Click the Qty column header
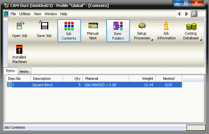This screenshot has height=134, width=209. (x=73, y=79)
